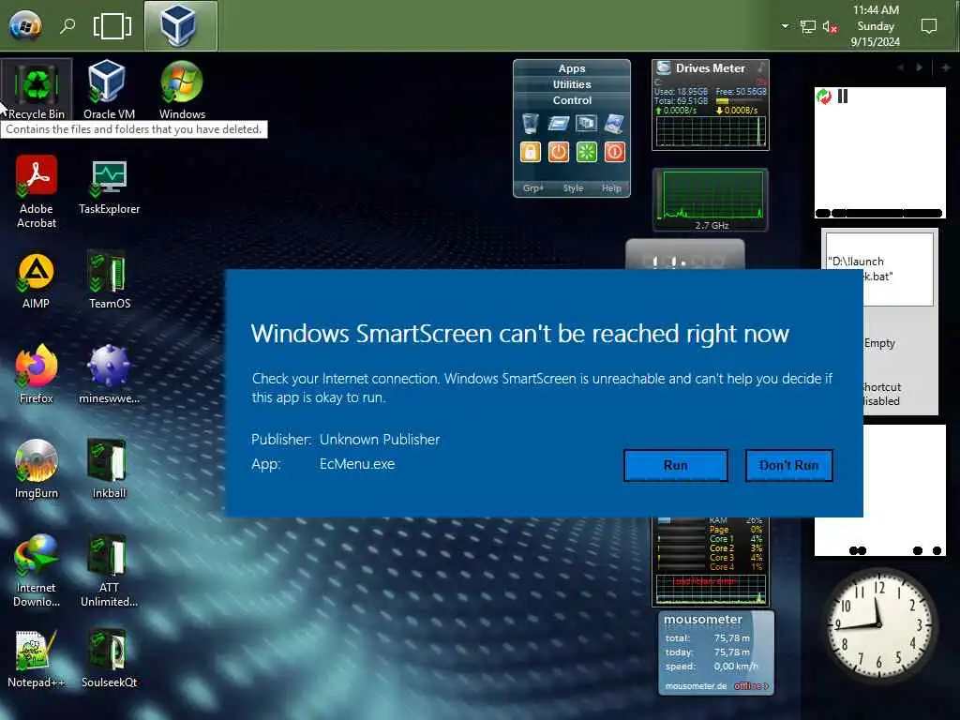
Task: Add gadget with sidebar plus icon
Action: click(x=946, y=67)
